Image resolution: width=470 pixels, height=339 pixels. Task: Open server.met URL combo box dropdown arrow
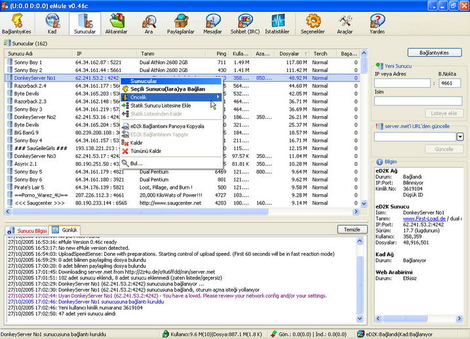point(460,137)
